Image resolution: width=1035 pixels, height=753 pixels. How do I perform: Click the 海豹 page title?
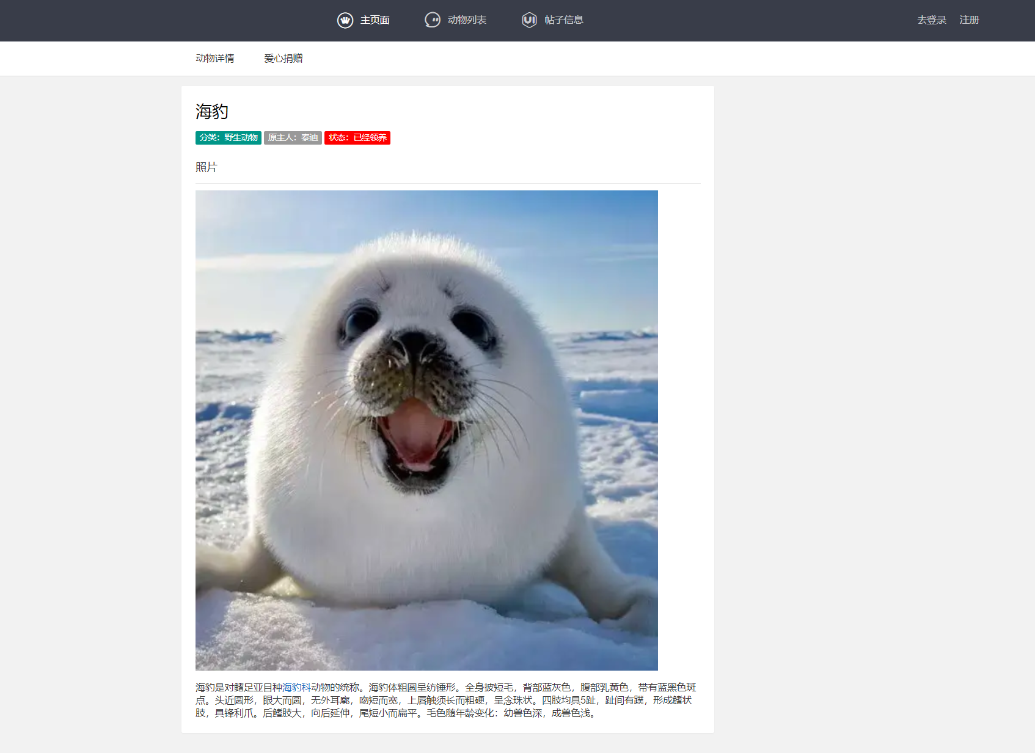[212, 111]
